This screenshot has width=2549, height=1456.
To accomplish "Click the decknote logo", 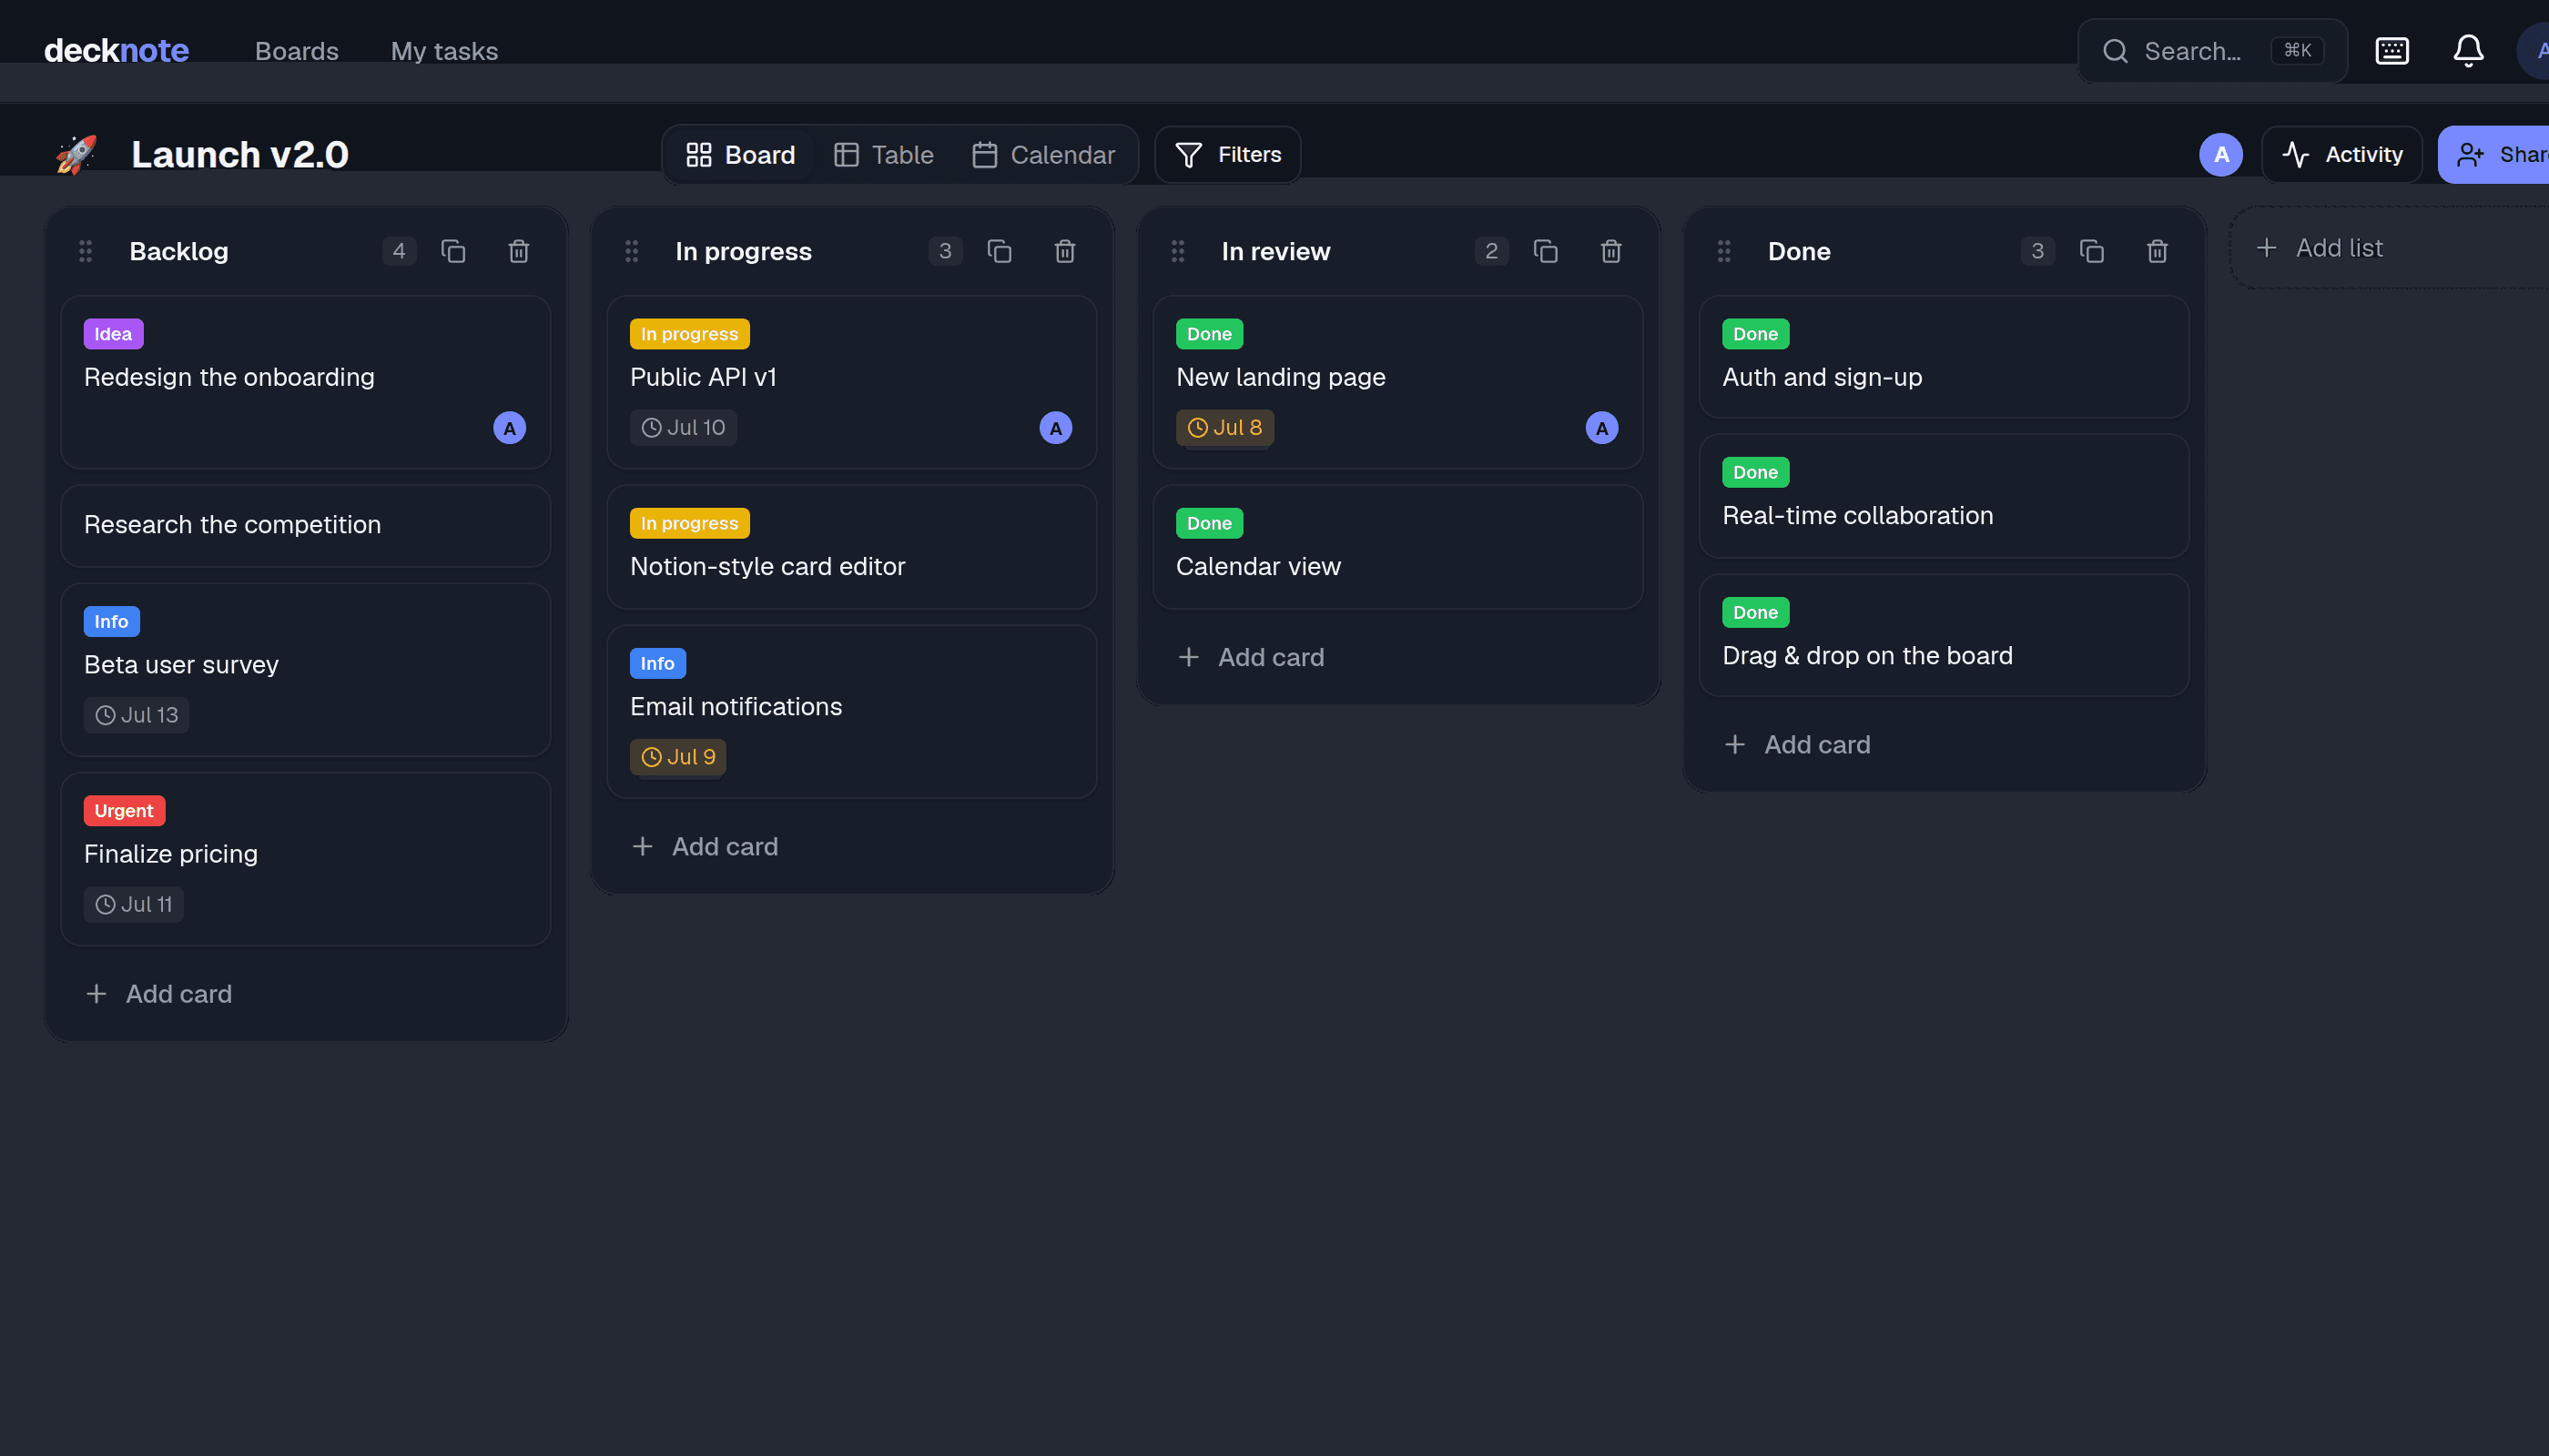I will (116, 51).
